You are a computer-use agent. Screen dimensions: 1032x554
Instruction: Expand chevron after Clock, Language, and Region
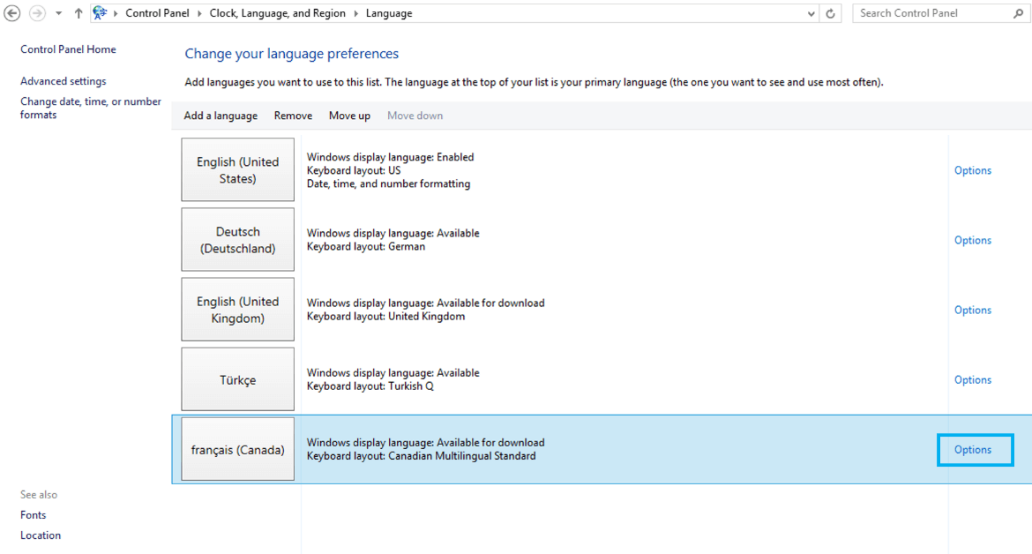tap(356, 13)
